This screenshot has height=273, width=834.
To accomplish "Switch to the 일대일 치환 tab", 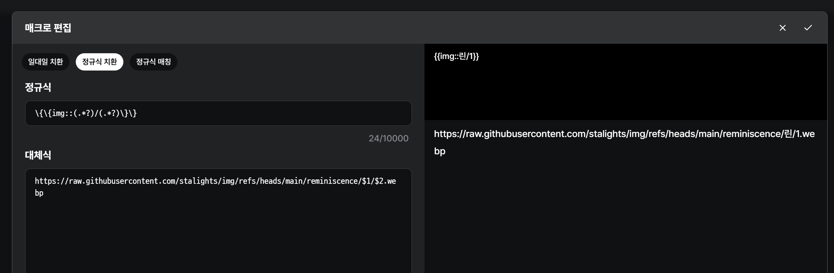I will (x=46, y=62).
